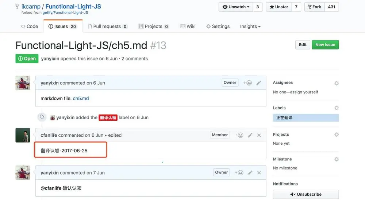Click the forks count 431

point(331,7)
